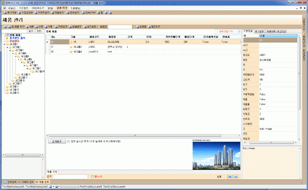Click the 제품코드 column header
This screenshot has width=308, height=190.
click(98, 37)
